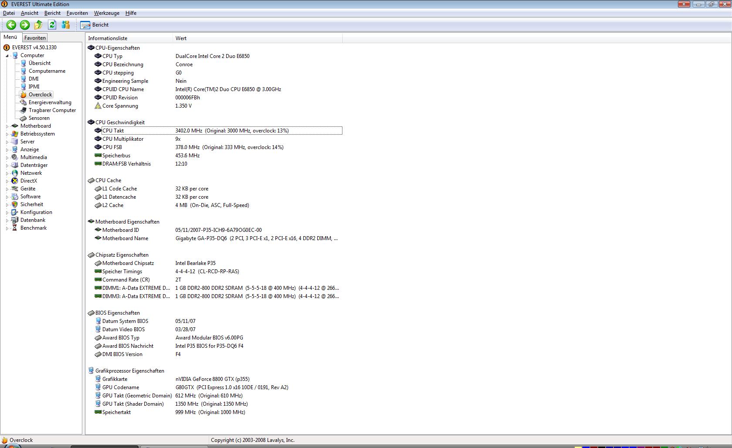This screenshot has height=448, width=732.
Task: Select the Award BIOS Nachricht row
Action: click(218, 346)
